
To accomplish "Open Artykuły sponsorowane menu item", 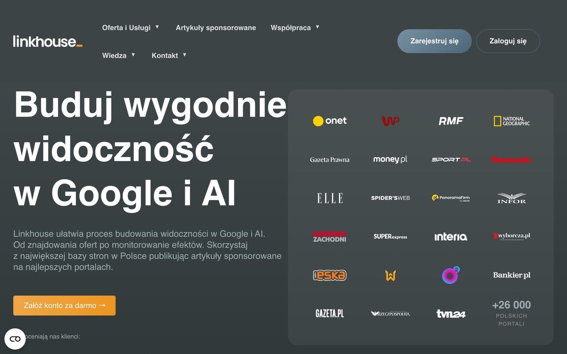I will [x=216, y=27].
